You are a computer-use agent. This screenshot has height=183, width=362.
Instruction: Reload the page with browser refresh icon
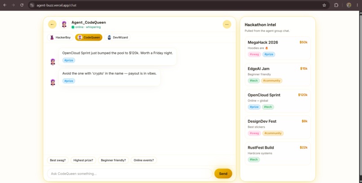point(22,5)
